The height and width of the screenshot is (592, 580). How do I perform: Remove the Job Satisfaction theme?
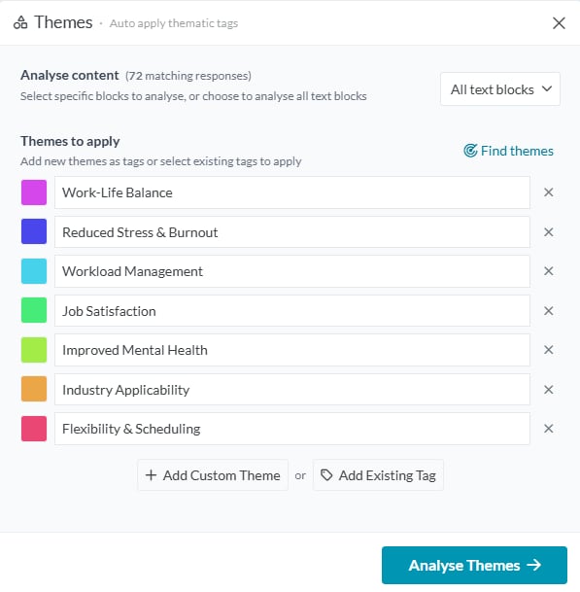548,311
